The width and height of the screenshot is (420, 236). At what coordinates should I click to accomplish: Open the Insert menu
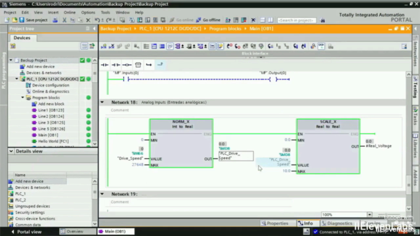[53, 12]
